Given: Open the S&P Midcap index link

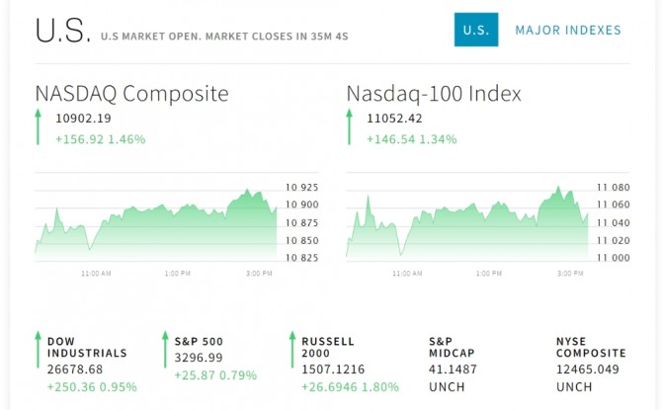Looking at the screenshot, I should pos(447,347).
